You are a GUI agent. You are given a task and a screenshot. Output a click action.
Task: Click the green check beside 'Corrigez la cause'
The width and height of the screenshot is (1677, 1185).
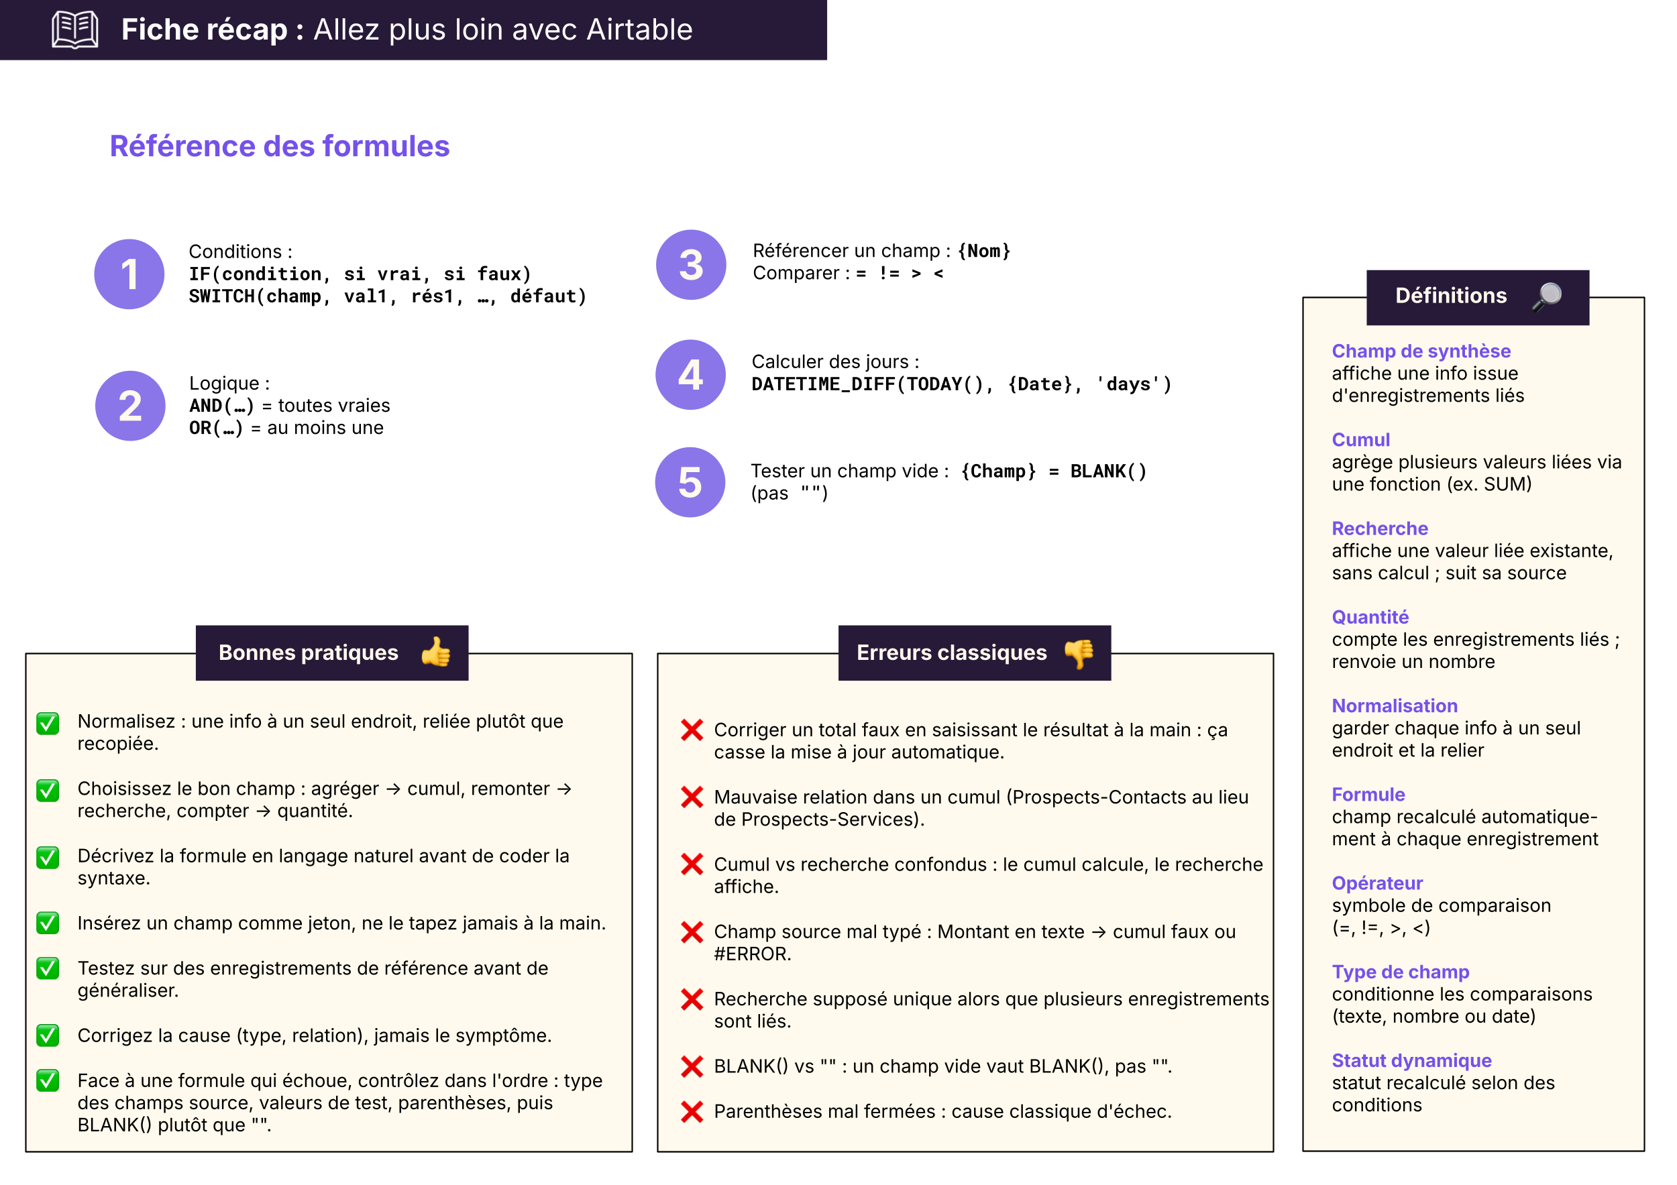[48, 1036]
